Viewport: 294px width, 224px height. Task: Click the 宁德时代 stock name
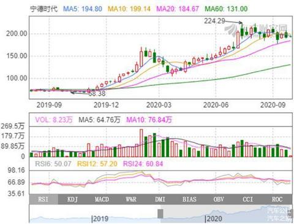click(x=43, y=9)
